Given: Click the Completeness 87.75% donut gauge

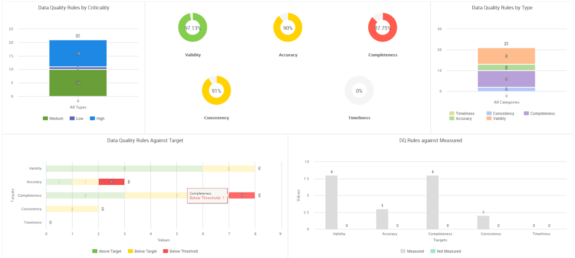Looking at the screenshot, I should [x=383, y=27].
